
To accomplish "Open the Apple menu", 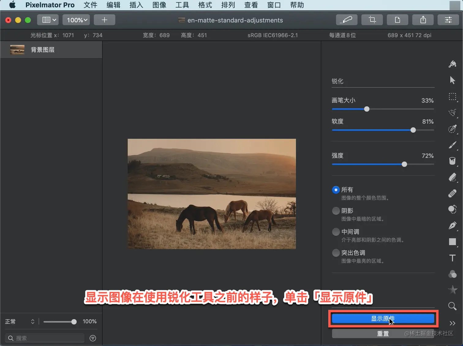I will click(x=12, y=5).
